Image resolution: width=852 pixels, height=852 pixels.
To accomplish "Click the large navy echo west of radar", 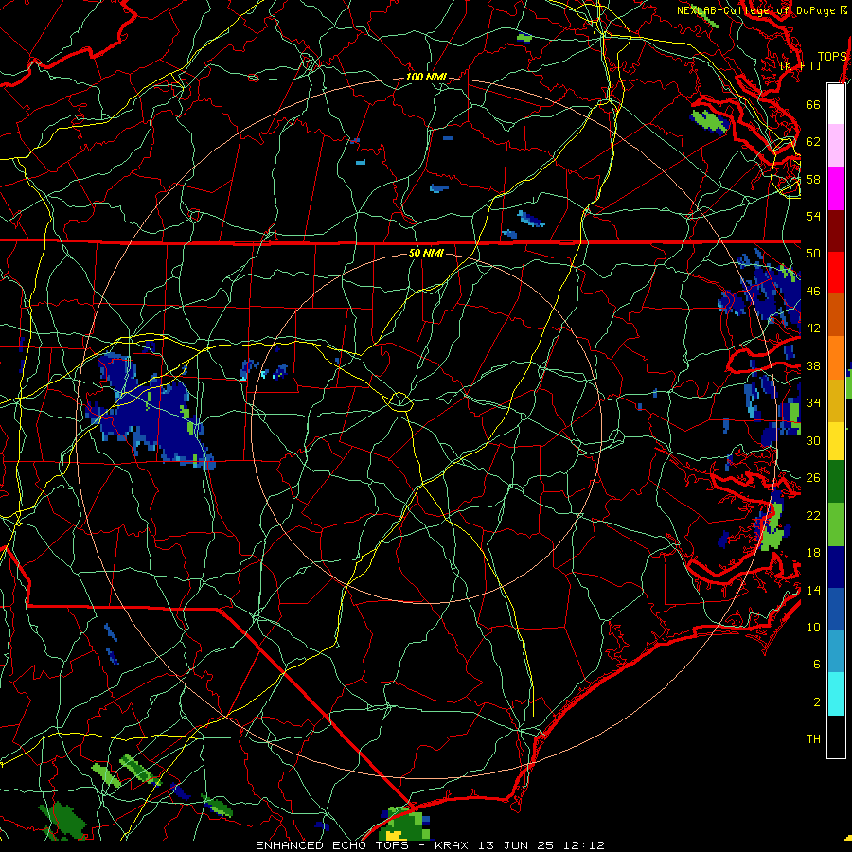I will (x=150, y=410).
